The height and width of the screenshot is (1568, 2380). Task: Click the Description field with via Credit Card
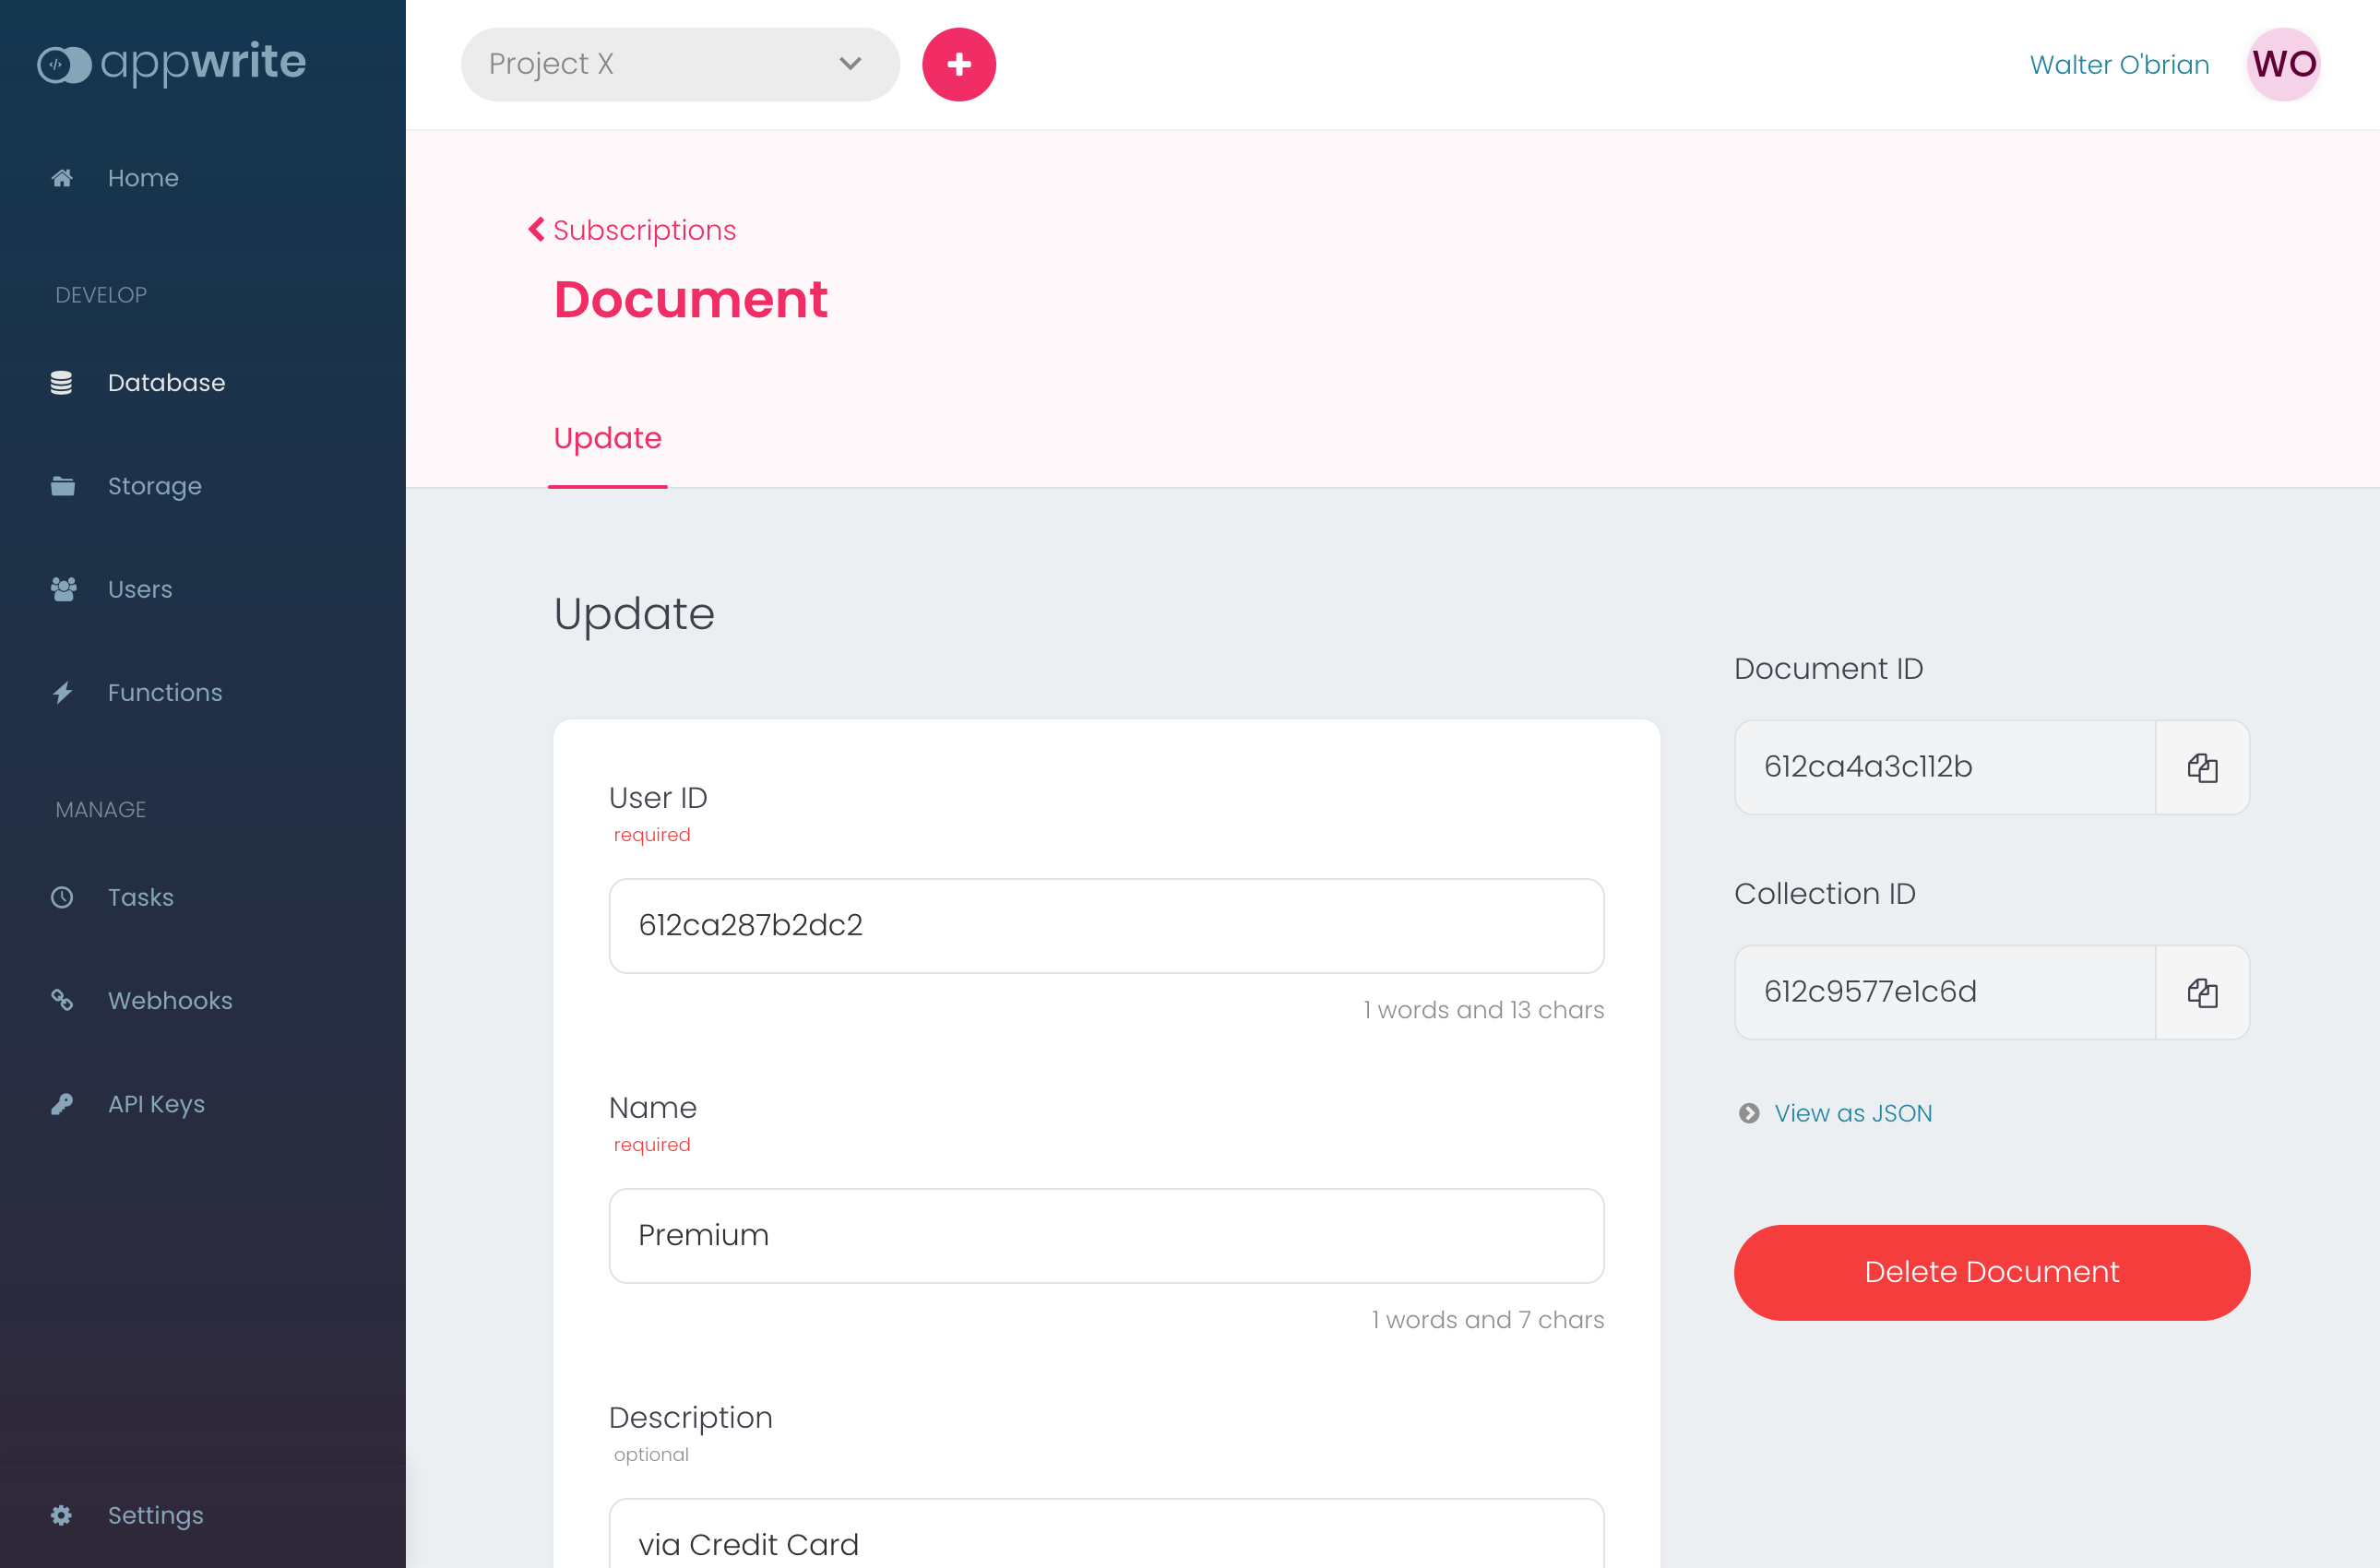[x=1106, y=1534]
